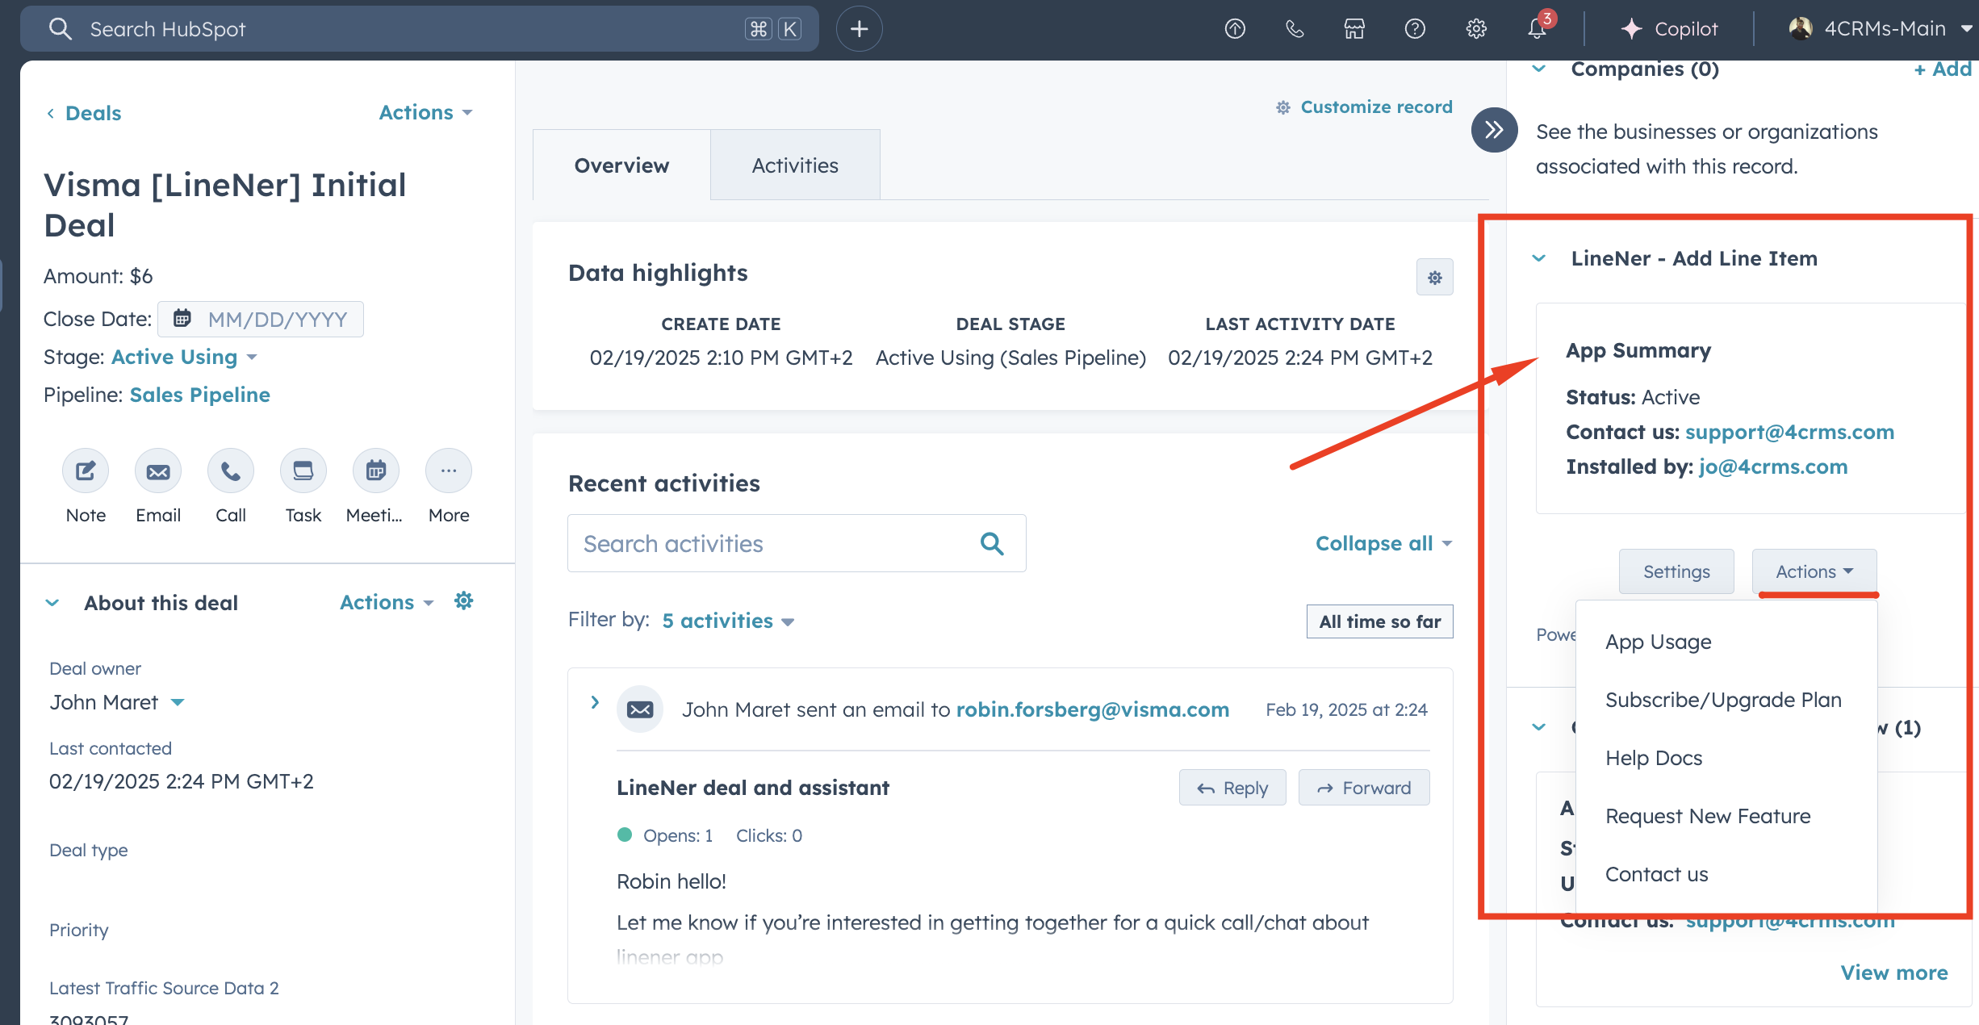Click the email activity envelope icon

[x=640, y=709]
